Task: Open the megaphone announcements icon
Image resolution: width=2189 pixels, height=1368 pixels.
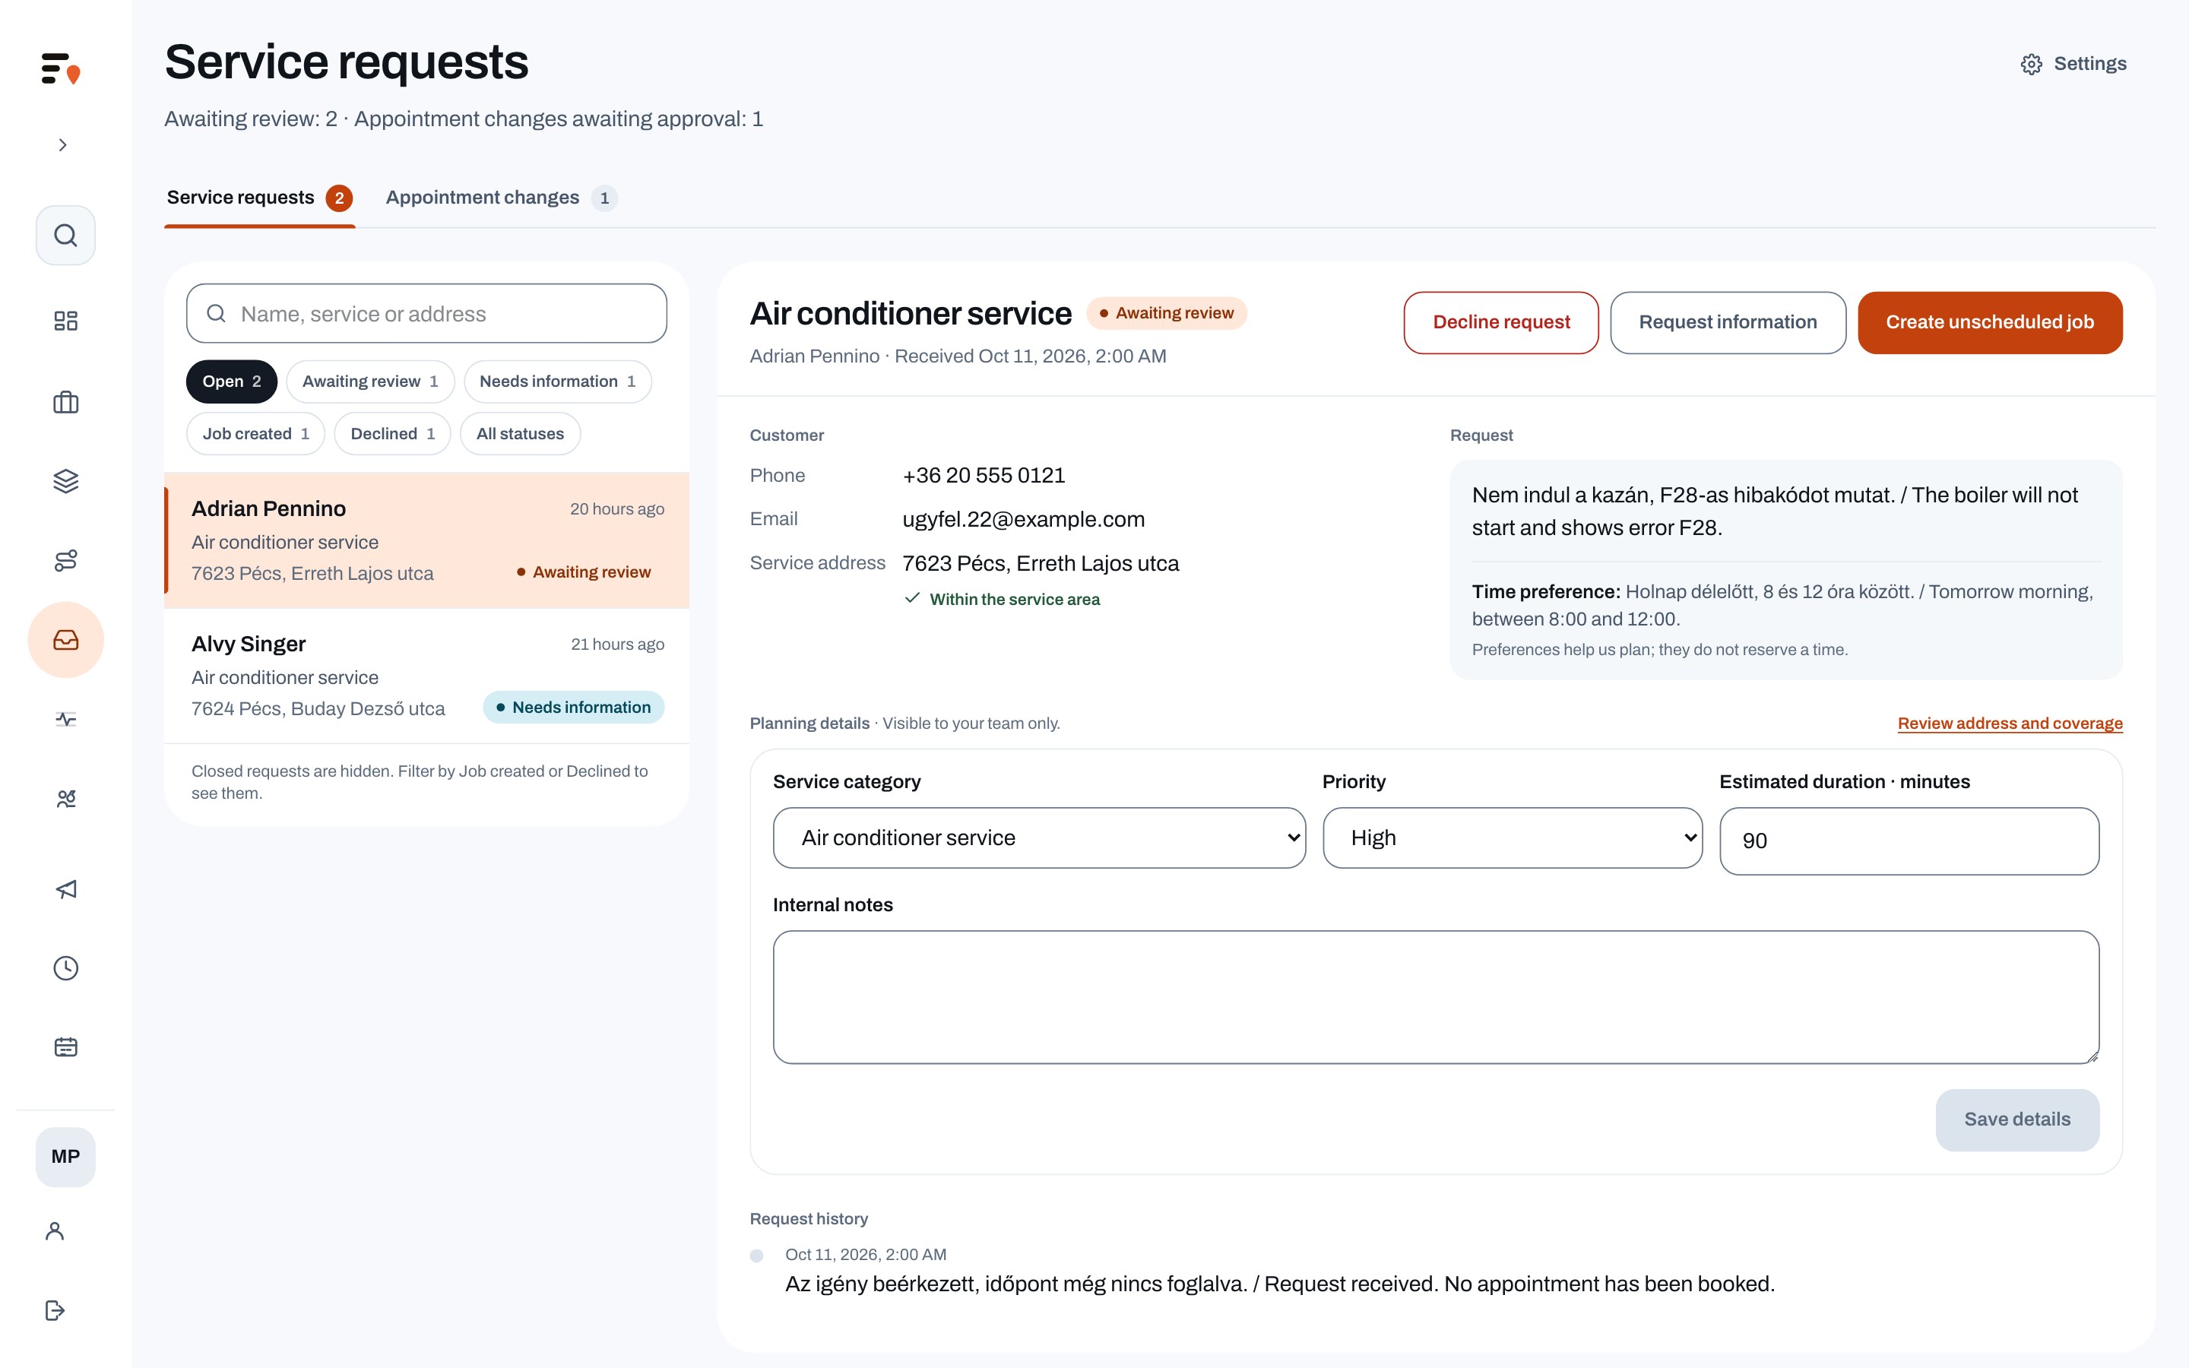Action: point(65,889)
